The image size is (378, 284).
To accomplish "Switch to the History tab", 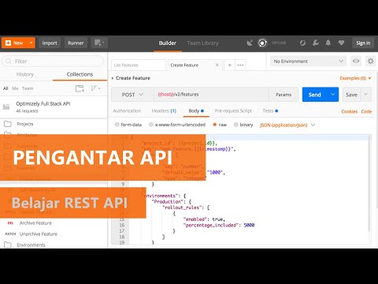I will click(x=25, y=74).
